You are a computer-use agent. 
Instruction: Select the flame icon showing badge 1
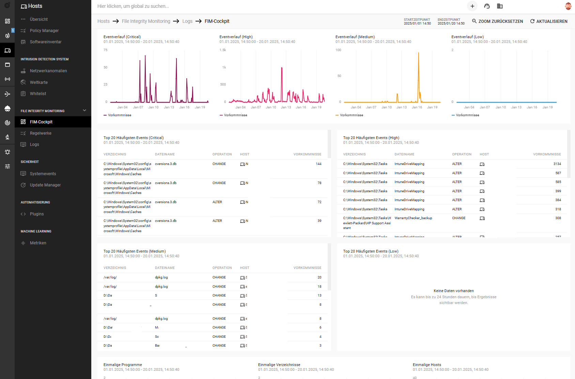(x=7, y=35)
